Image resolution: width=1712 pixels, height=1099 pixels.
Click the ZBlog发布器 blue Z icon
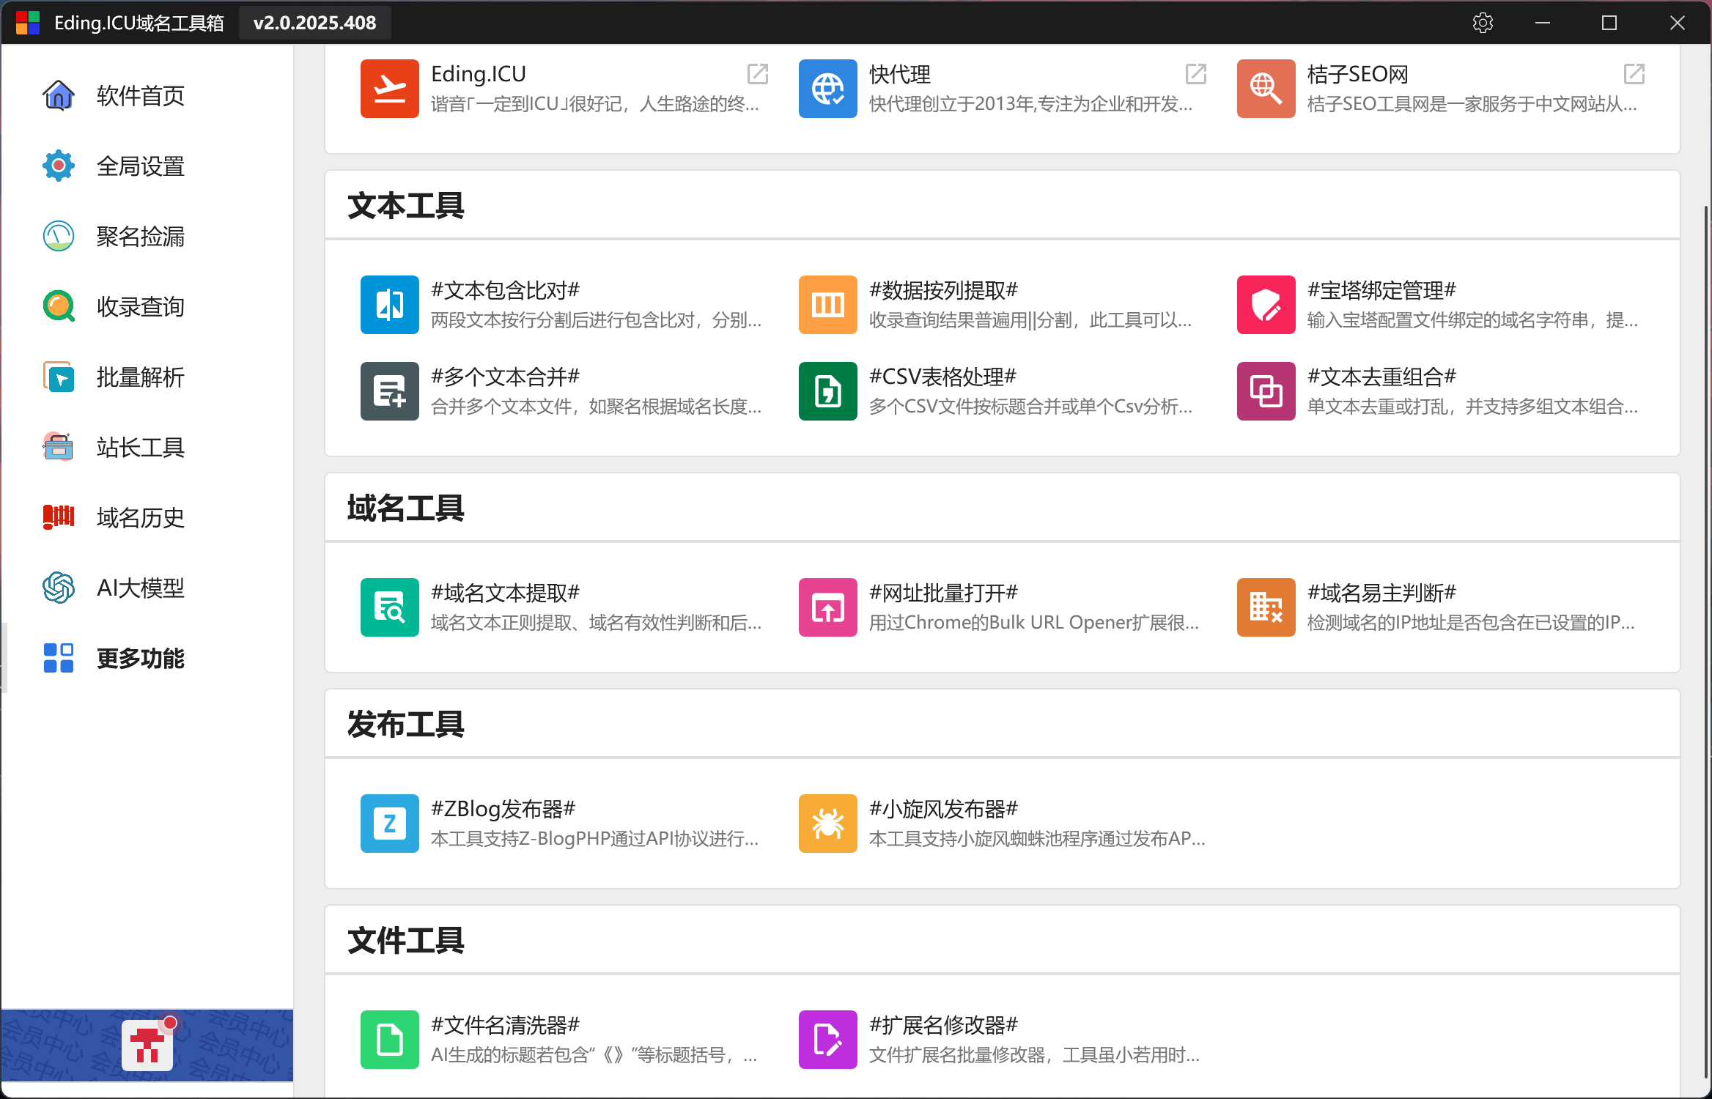pos(389,823)
